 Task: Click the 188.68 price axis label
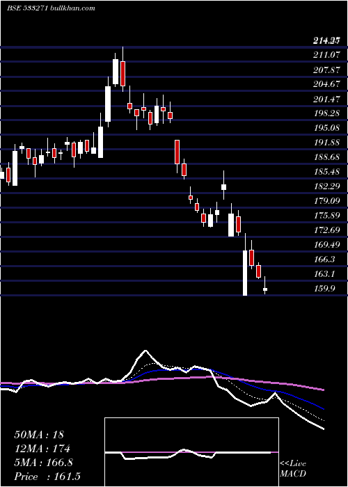click(x=326, y=157)
